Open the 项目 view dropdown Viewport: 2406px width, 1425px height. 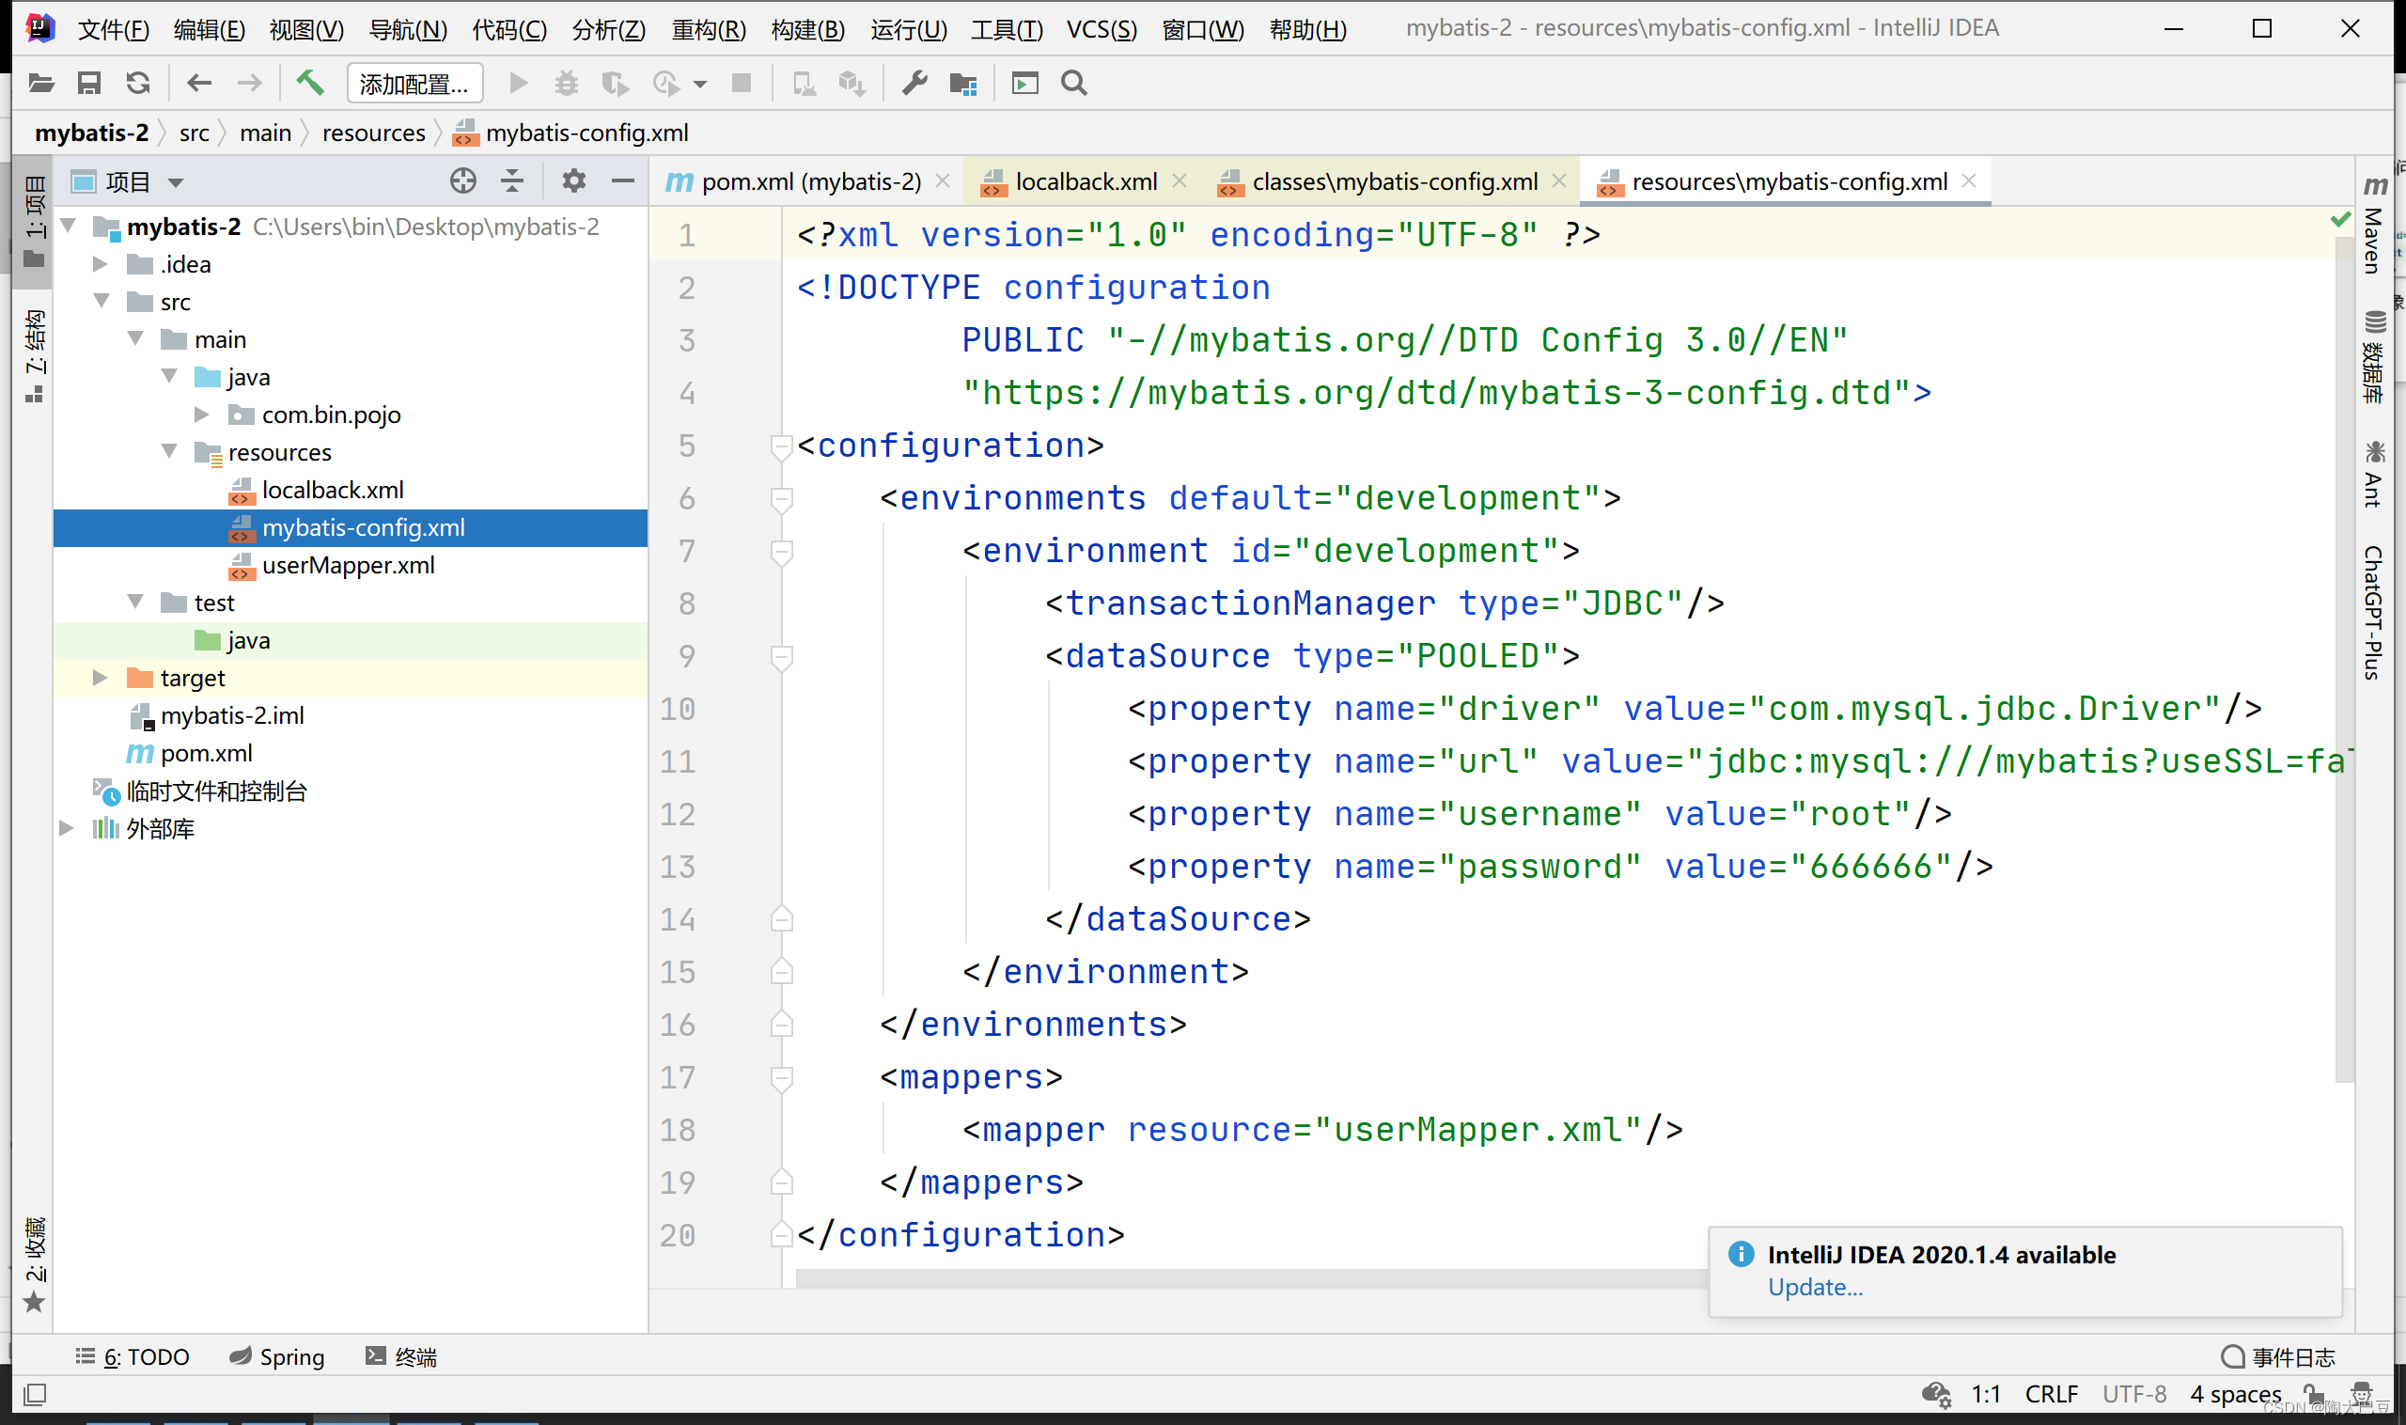tap(176, 181)
